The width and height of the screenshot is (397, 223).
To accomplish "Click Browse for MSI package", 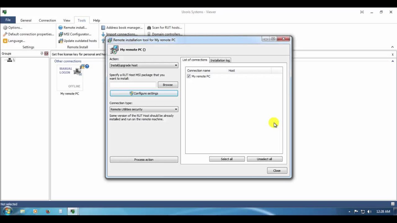I will 168,85.
